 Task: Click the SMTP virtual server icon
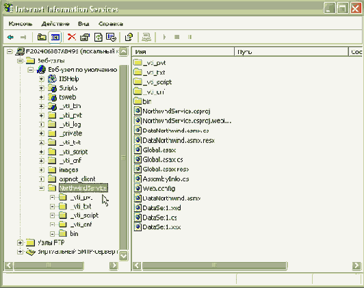pos(31,252)
